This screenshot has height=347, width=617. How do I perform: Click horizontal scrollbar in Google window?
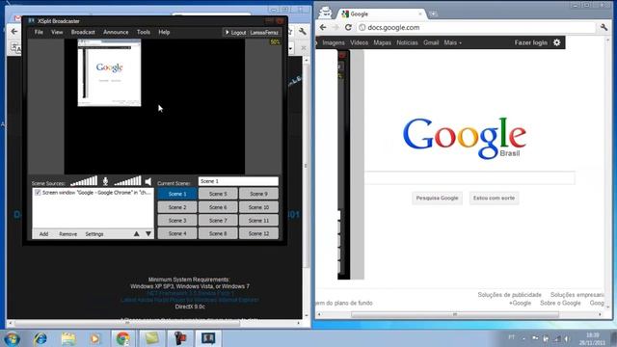point(455,315)
